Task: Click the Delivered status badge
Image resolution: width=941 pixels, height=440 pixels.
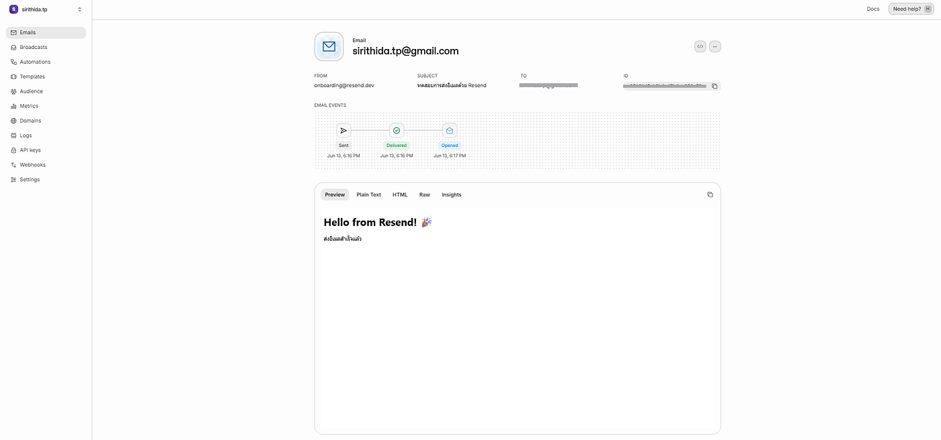Action: (397, 146)
